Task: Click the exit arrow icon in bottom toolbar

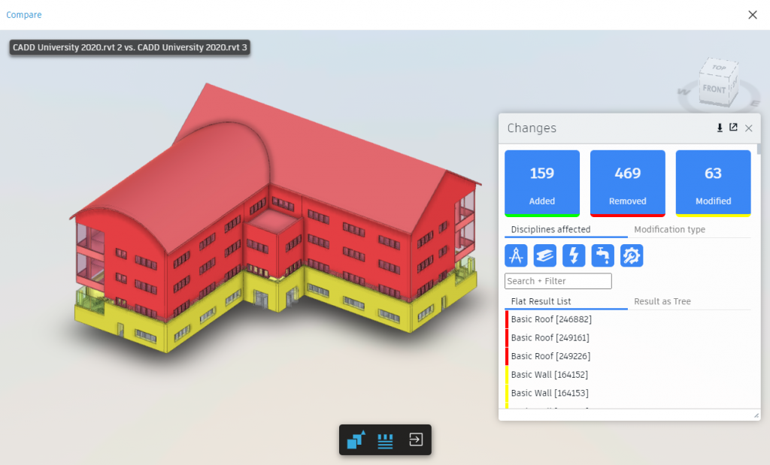Action: [x=415, y=439]
